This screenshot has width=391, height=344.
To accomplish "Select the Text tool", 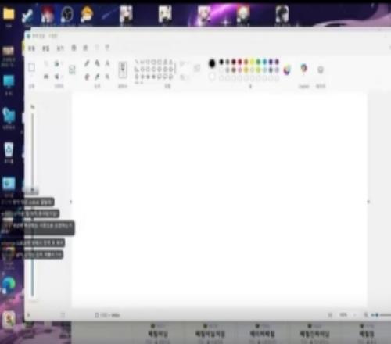I will [107, 63].
